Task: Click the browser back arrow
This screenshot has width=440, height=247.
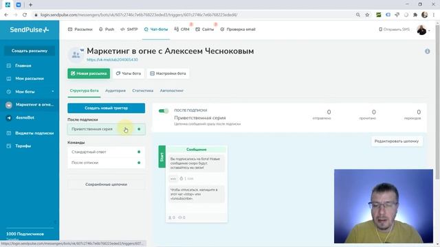Action: click(x=6, y=14)
